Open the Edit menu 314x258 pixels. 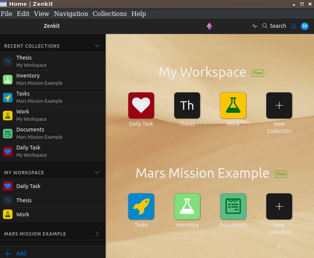coord(23,14)
